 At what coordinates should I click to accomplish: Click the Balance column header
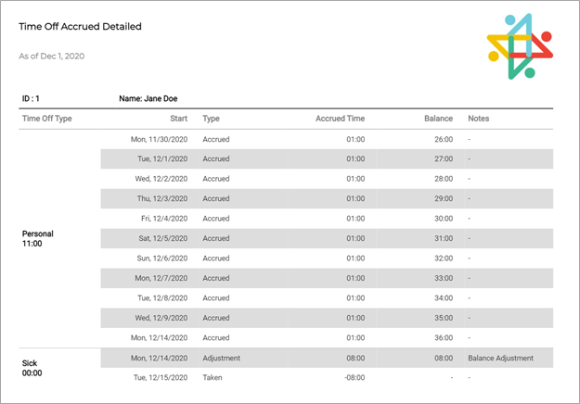(438, 119)
